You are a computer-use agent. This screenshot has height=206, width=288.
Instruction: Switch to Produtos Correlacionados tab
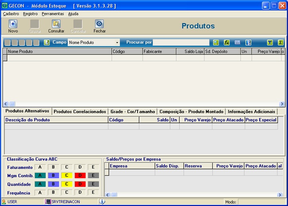[x=80, y=112]
